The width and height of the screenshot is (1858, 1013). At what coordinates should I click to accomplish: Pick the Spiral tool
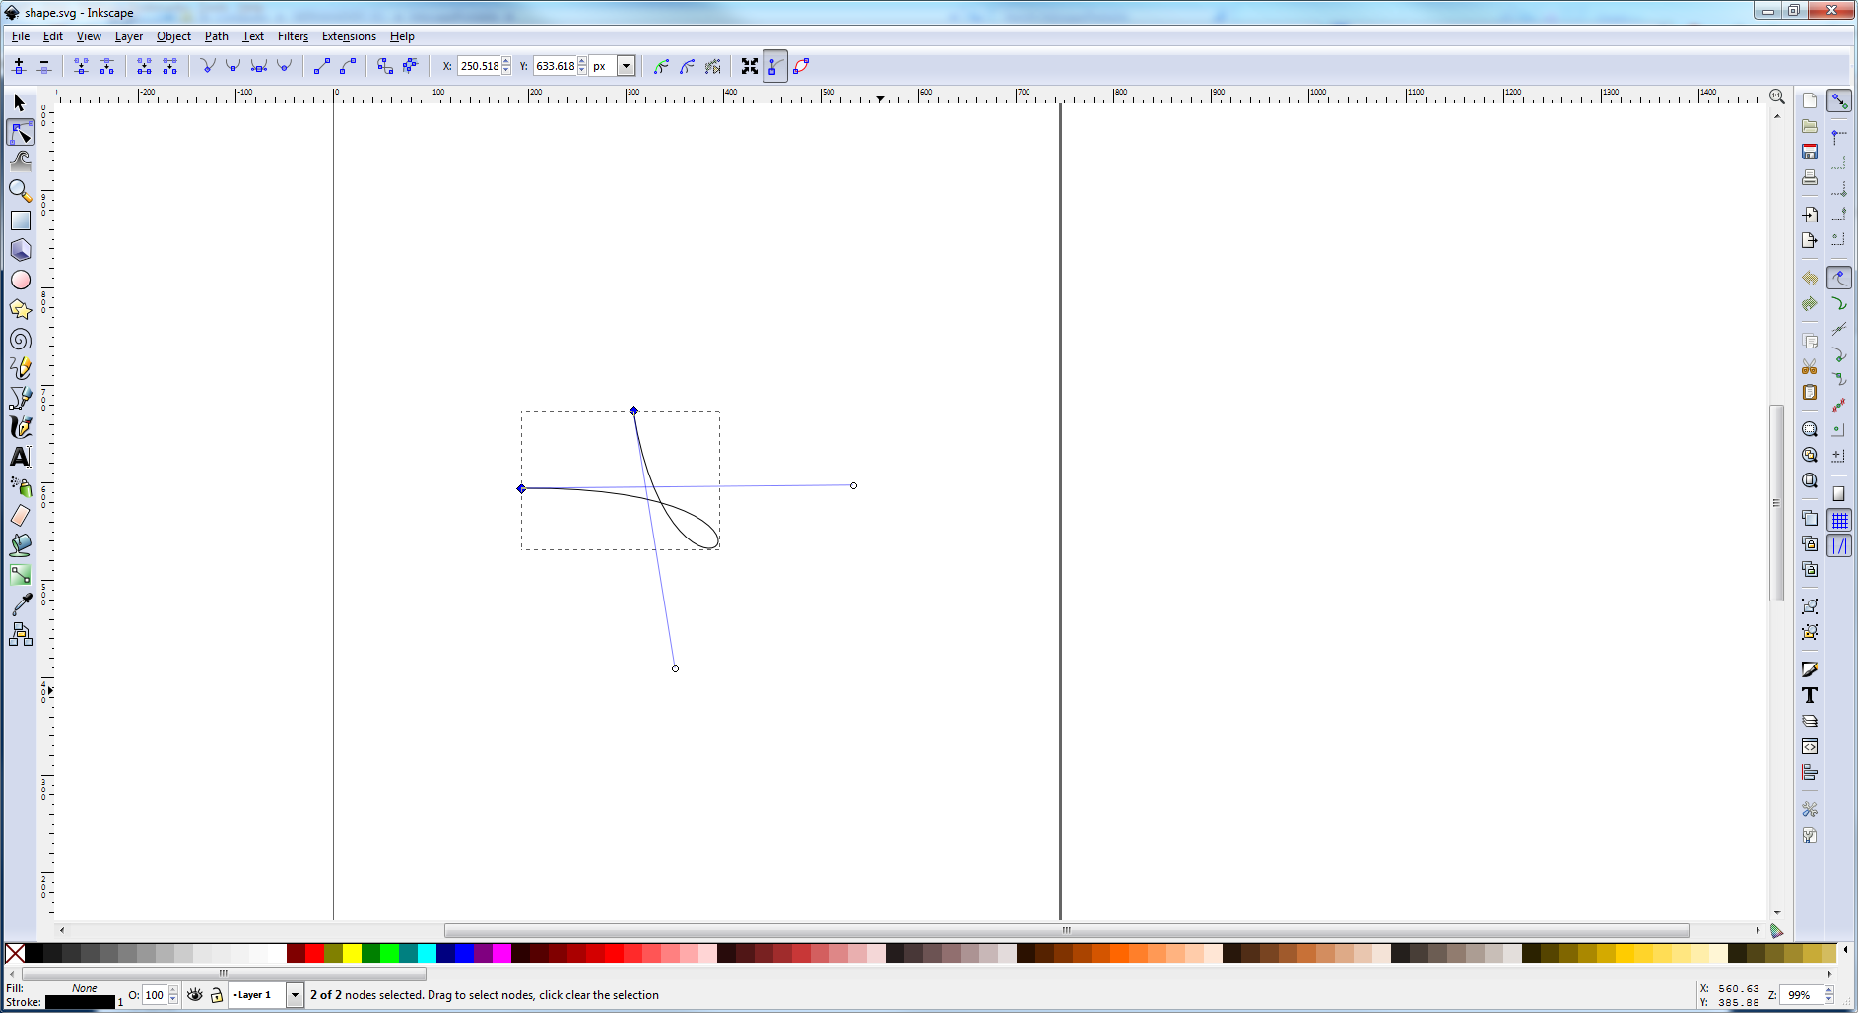(20, 340)
